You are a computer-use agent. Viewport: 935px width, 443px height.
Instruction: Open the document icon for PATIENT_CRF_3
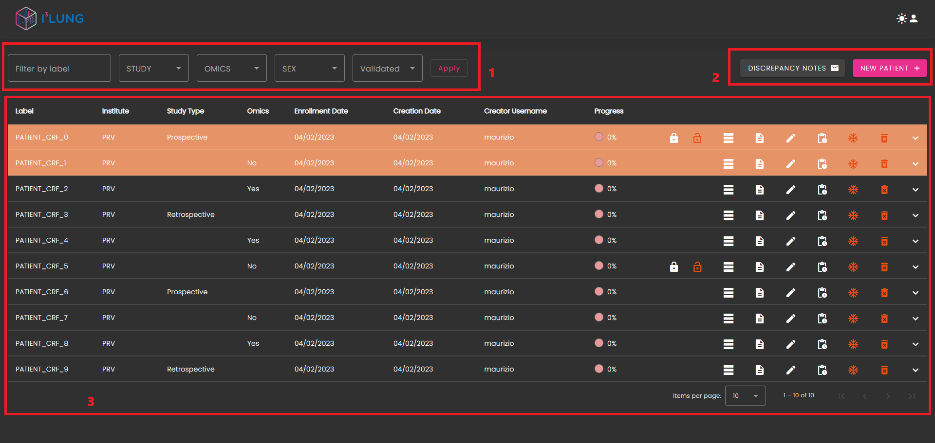759,215
